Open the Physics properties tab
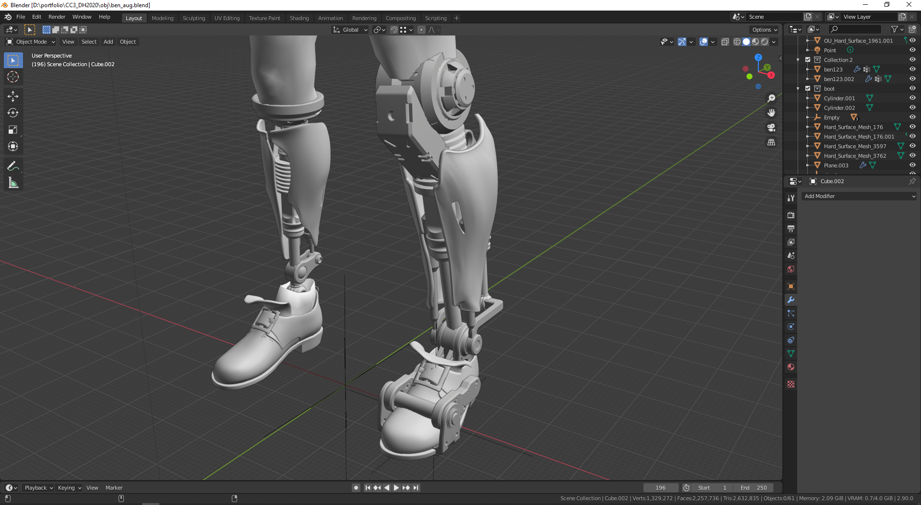The width and height of the screenshot is (921, 505). click(x=791, y=327)
